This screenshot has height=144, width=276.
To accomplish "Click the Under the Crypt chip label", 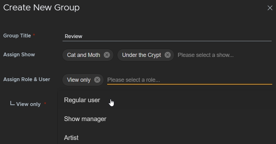I will (141, 55).
